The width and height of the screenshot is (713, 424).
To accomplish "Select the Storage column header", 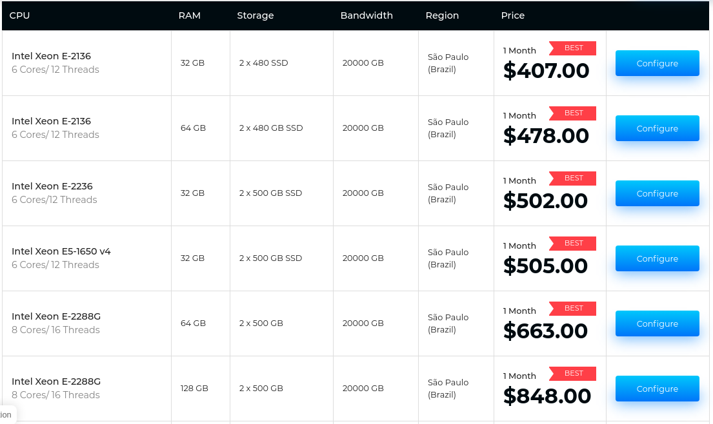I will click(x=255, y=15).
